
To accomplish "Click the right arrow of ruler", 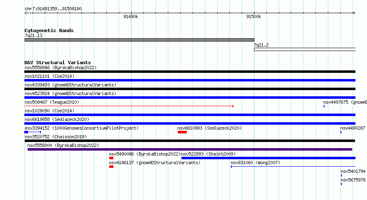I will 354,13.
